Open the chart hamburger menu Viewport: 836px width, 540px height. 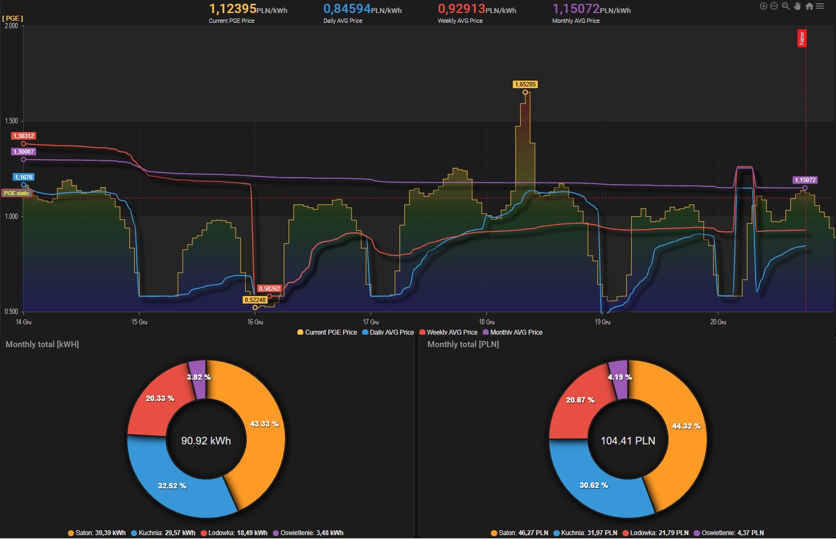click(x=820, y=6)
